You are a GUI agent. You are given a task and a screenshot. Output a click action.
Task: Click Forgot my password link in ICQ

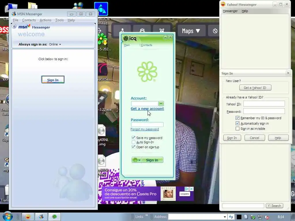(145, 129)
